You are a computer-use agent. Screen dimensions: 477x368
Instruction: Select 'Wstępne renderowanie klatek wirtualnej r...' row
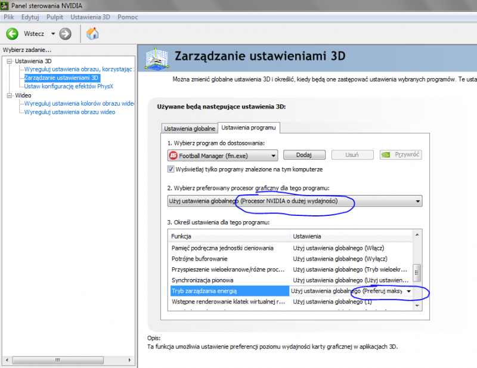point(290,302)
